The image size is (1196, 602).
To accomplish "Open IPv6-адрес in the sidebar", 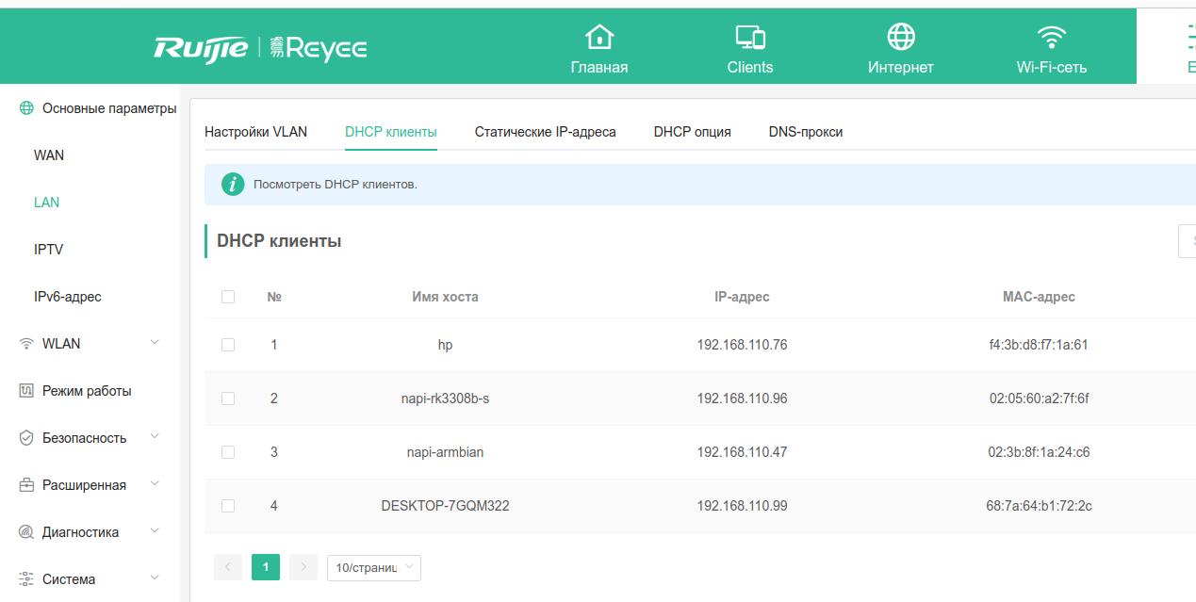I will pos(67,297).
